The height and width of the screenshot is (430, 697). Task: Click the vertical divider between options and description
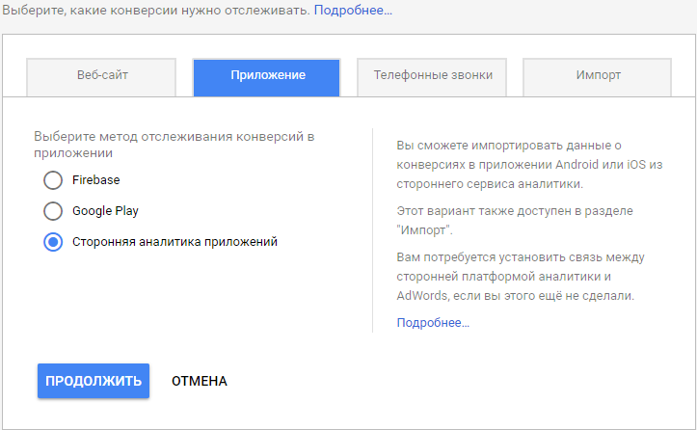[x=373, y=231]
